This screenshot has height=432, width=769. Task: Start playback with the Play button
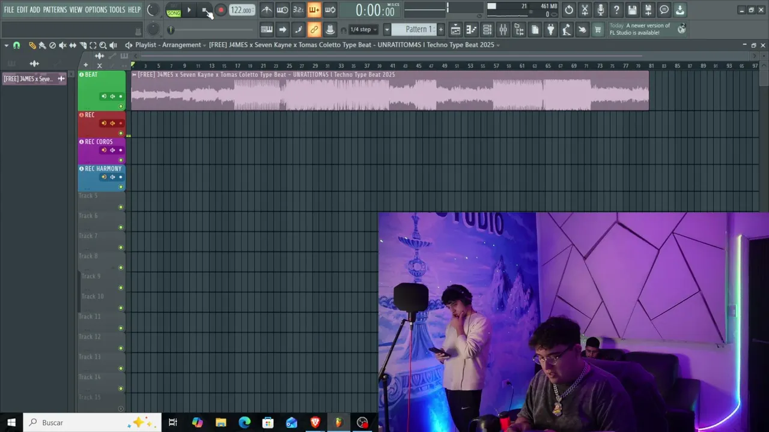point(189,10)
